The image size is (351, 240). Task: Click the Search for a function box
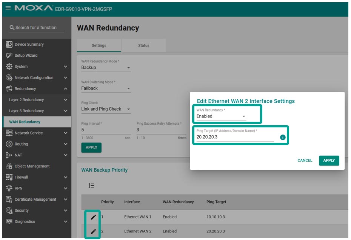pyautogui.click(x=36, y=28)
